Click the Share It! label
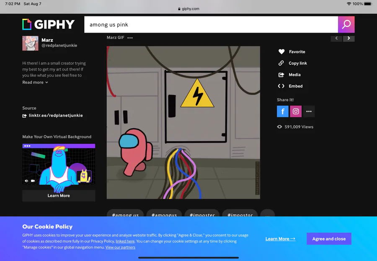The width and height of the screenshot is (377, 261). pos(285,100)
